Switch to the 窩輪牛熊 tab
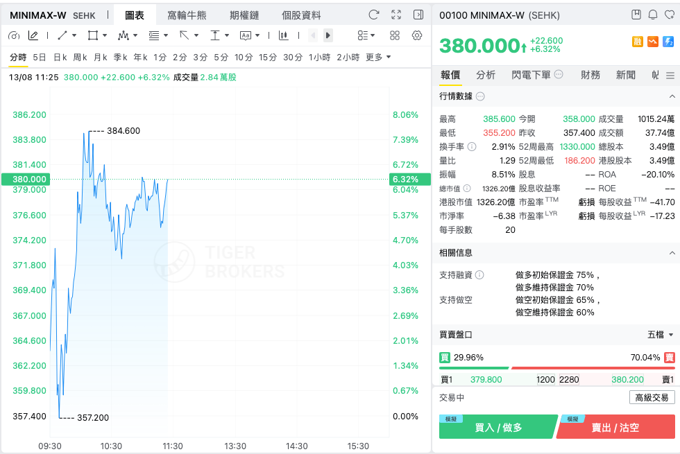This screenshot has width=680, height=454. tap(187, 15)
